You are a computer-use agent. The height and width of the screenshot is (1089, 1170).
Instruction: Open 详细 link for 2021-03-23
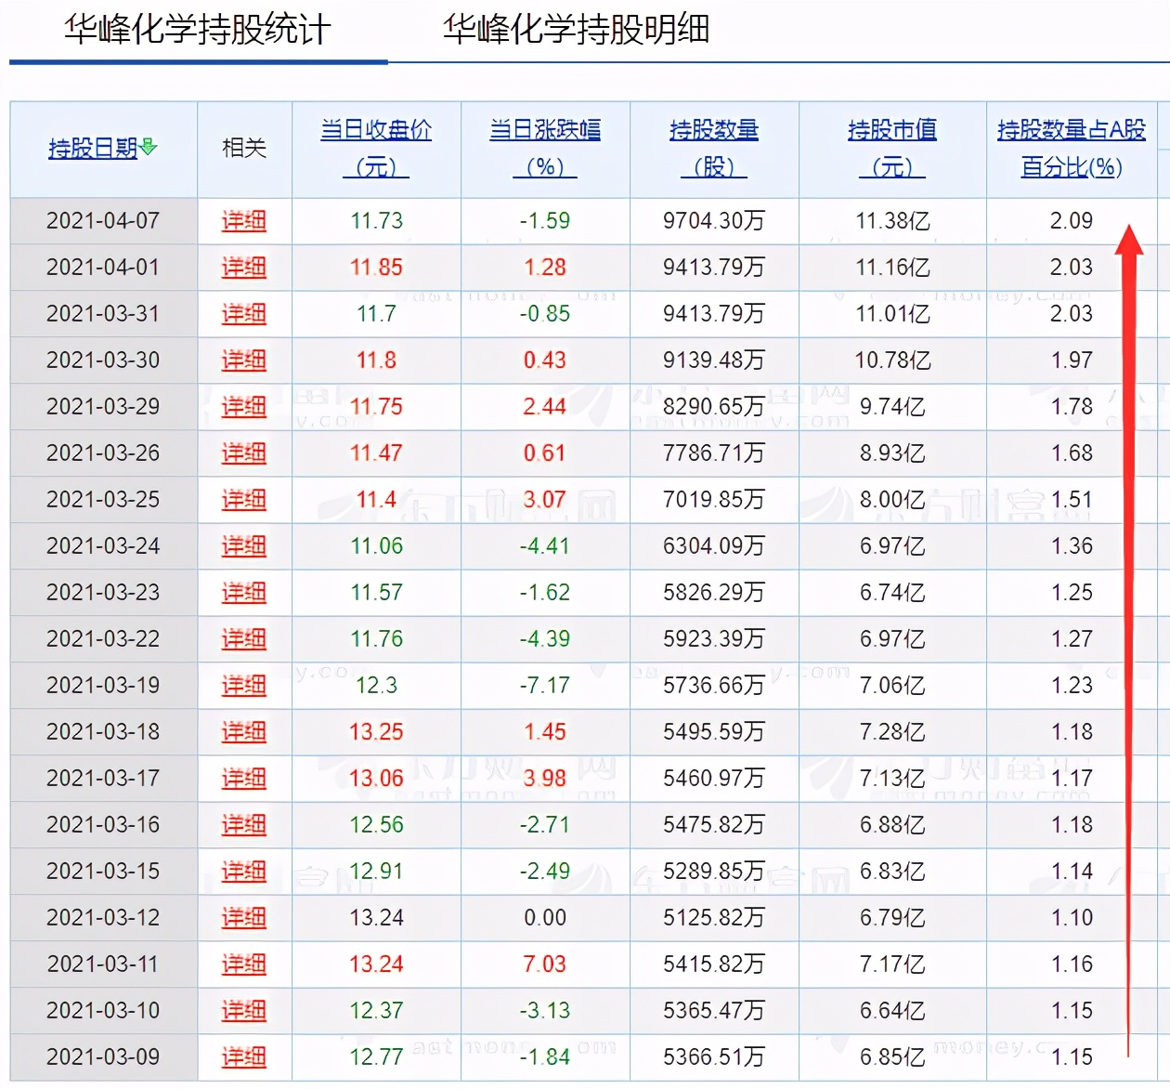244,593
